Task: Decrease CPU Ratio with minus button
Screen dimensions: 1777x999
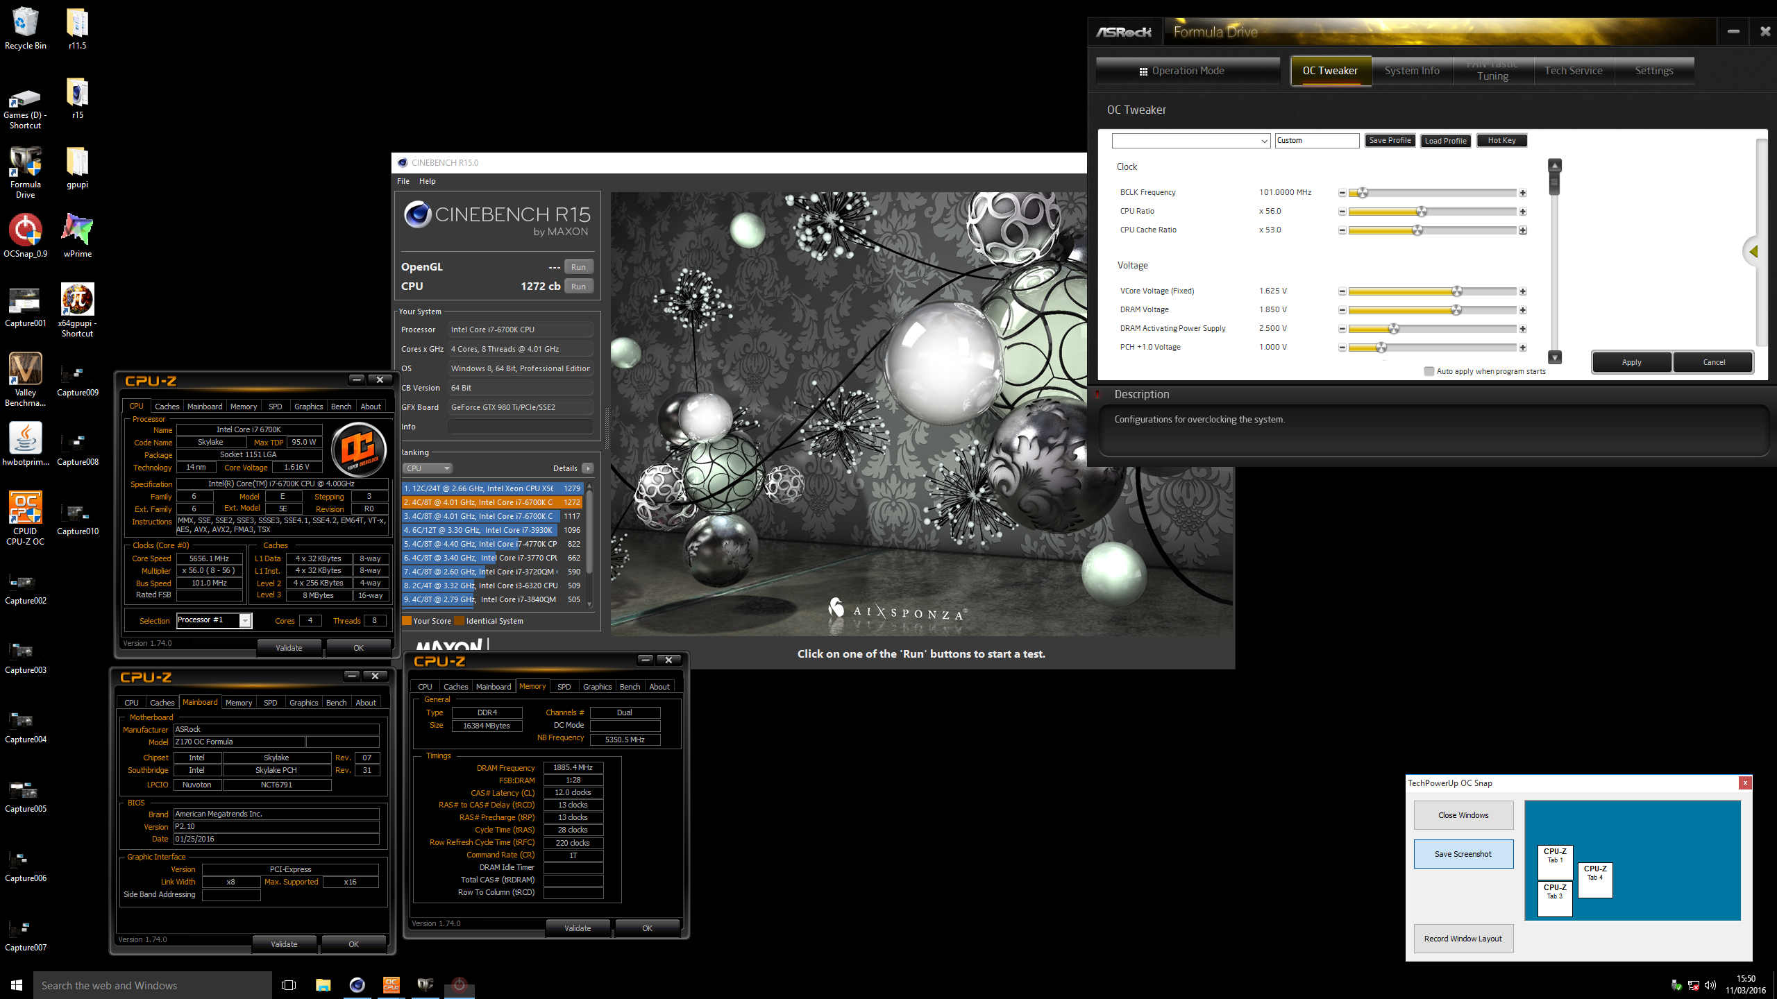Action: pyautogui.click(x=1342, y=212)
